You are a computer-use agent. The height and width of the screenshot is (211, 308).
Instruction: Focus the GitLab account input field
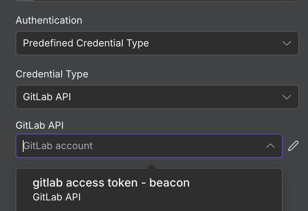coord(143,146)
